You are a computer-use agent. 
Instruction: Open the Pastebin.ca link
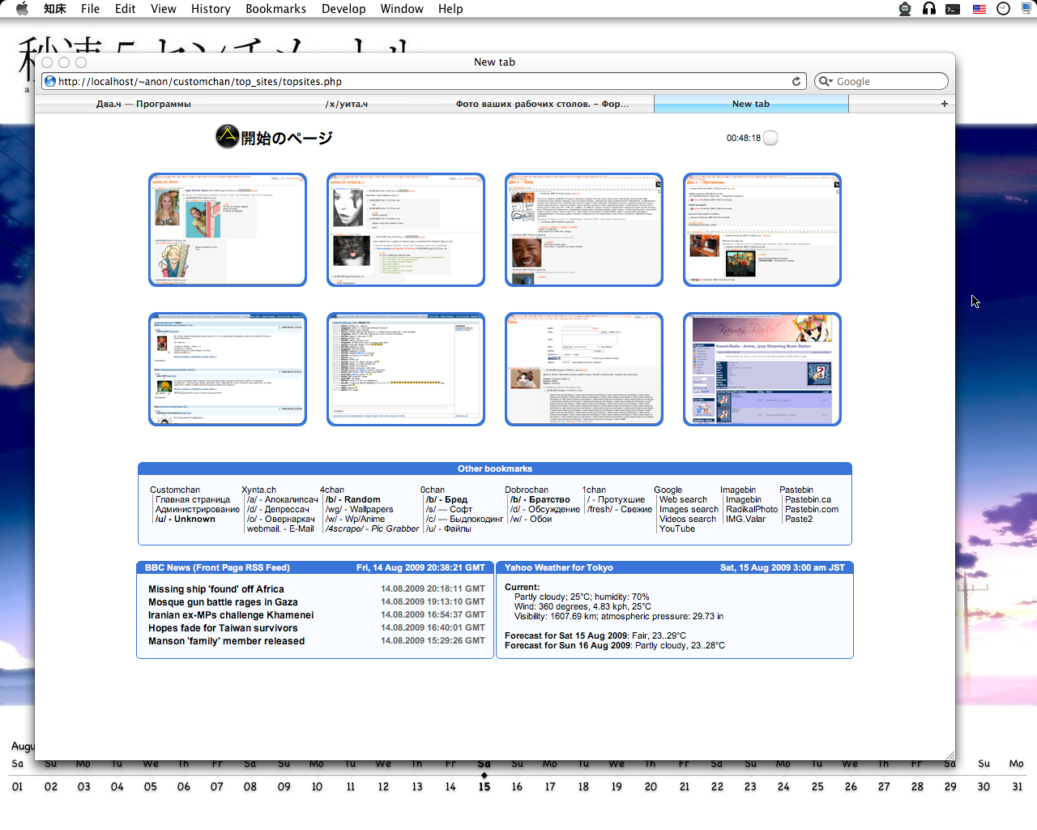(808, 500)
